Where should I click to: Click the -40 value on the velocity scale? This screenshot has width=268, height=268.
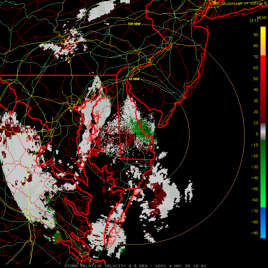click(255, 178)
